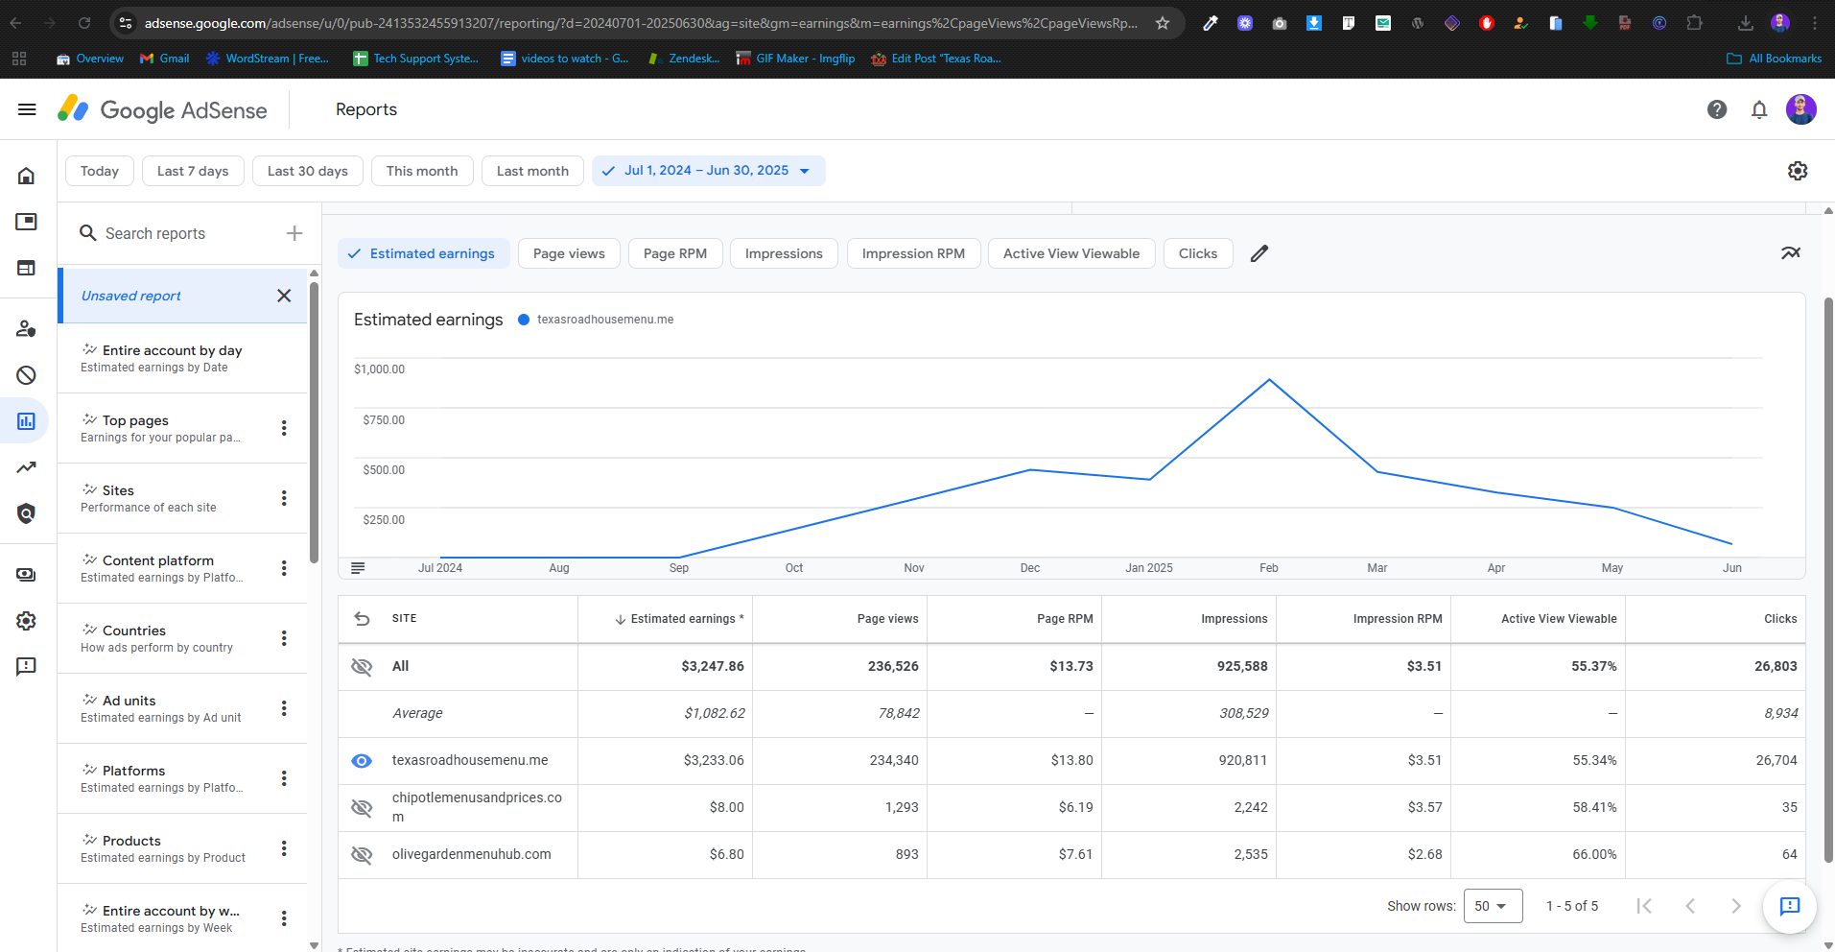Select the Last 7 days filter
This screenshot has height=952, width=1835.
click(x=193, y=171)
